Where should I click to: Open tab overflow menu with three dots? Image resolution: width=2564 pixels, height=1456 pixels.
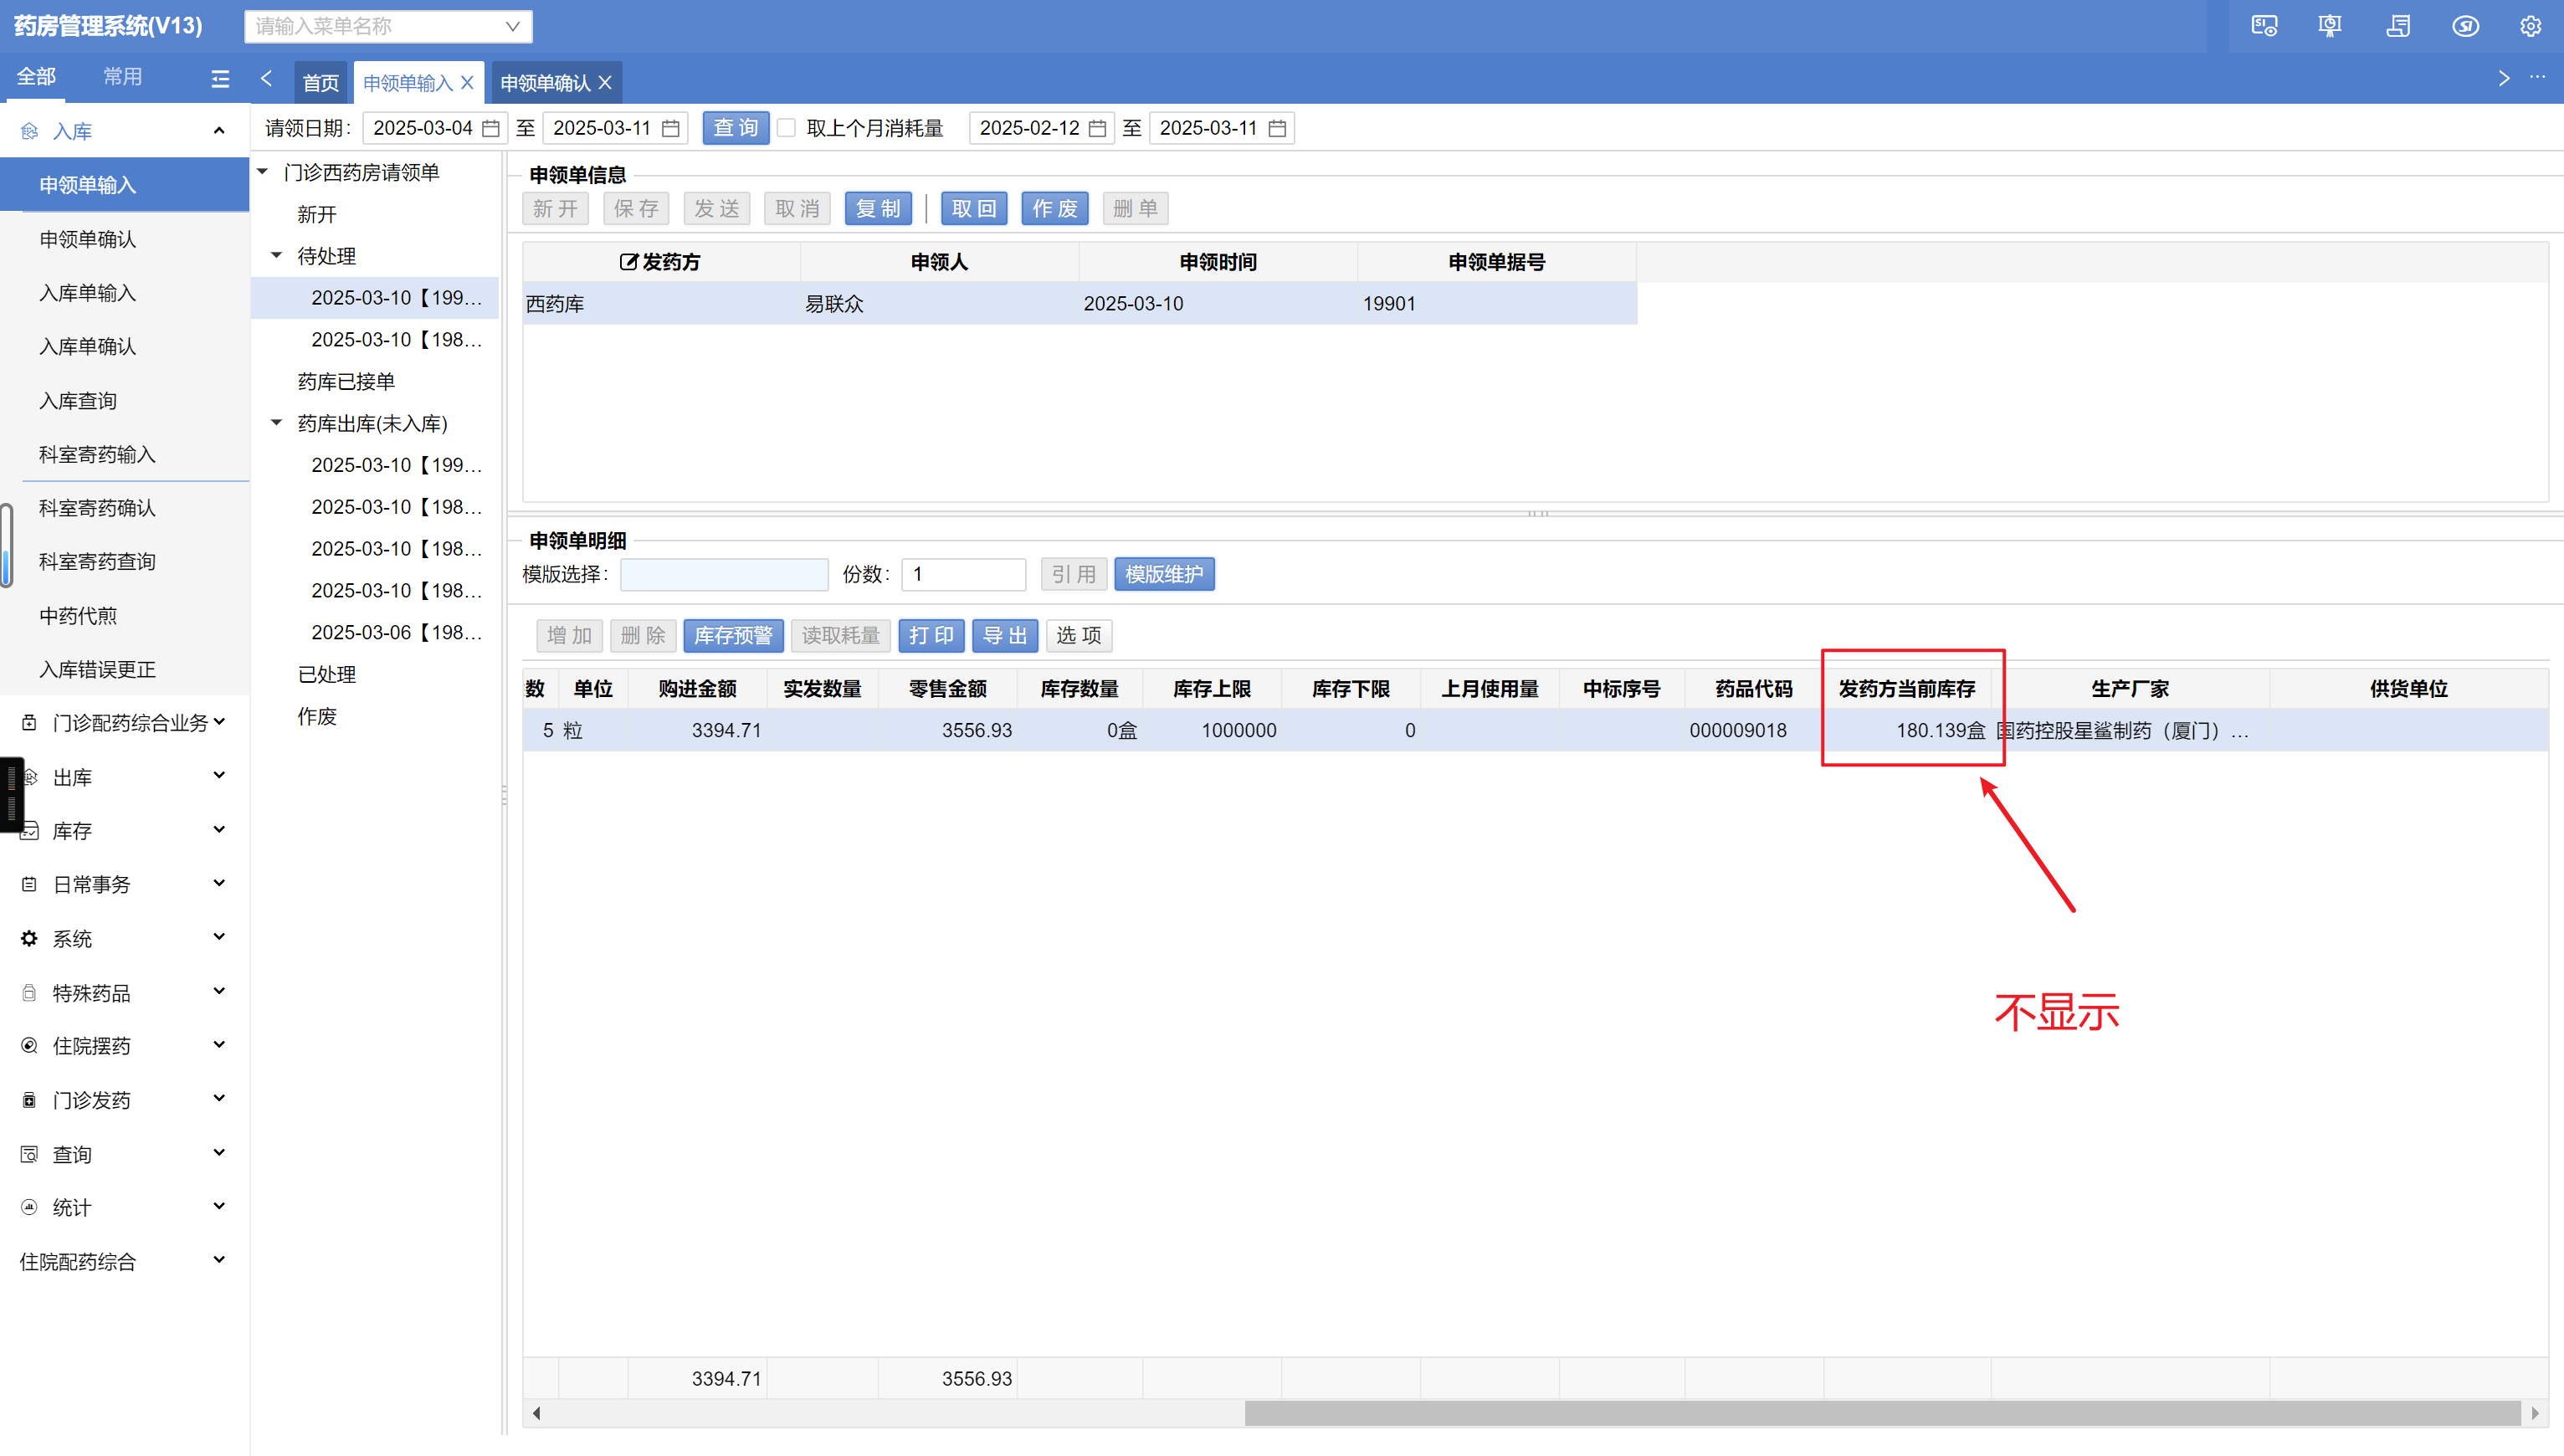(2537, 77)
